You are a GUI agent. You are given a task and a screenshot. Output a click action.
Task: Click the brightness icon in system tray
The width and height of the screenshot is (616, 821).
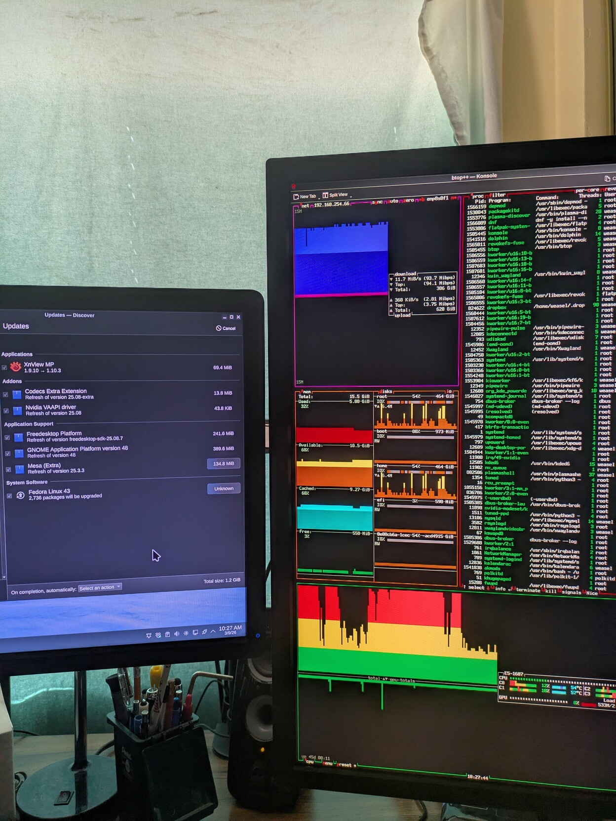coord(186,633)
